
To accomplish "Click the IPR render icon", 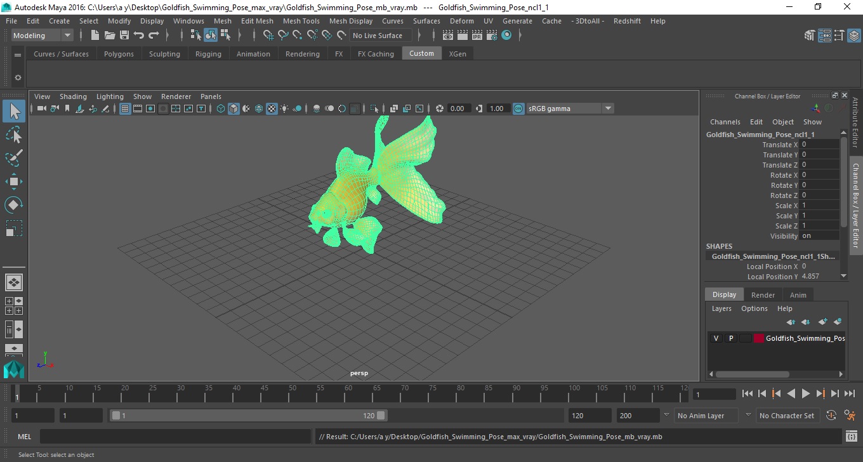I will pos(477,36).
